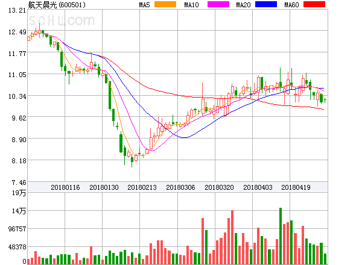Screen dimensions: 362x265
Task: Click the 8.90 price axis label
Action: coord(19,140)
